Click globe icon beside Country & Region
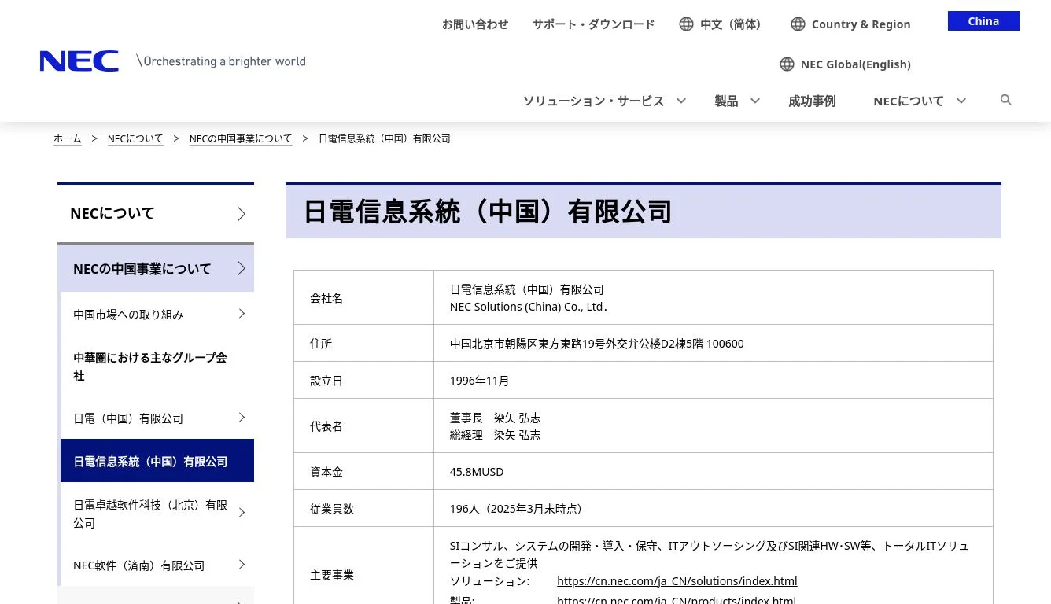The width and height of the screenshot is (1051, 604). 798,24
